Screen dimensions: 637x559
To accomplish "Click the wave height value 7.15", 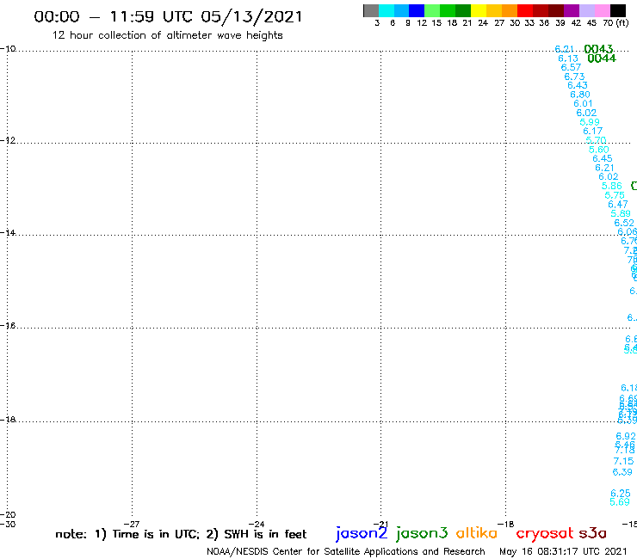I will (x=623, y=461).
